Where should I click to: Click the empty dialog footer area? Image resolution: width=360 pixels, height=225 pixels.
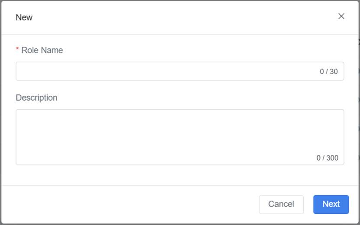pyautogui.click(x=130, y=204)
